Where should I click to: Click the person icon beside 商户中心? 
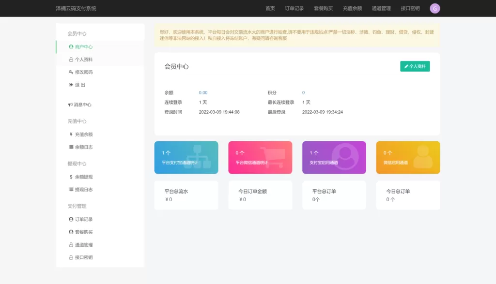click(x=71, y=47)
